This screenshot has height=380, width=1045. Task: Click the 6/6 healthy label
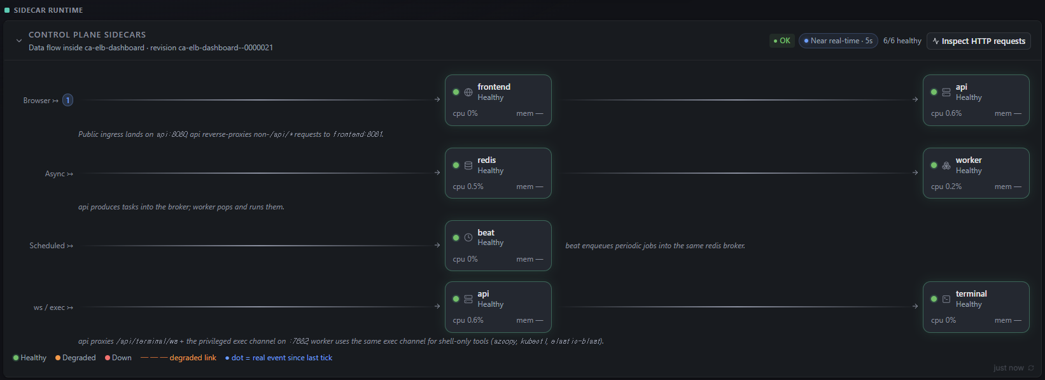pos(902,41)
